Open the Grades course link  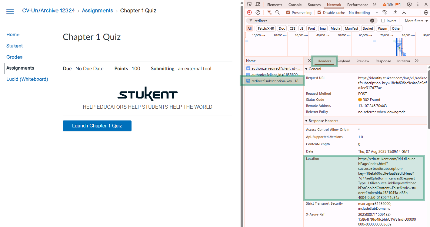pos(15,57)
